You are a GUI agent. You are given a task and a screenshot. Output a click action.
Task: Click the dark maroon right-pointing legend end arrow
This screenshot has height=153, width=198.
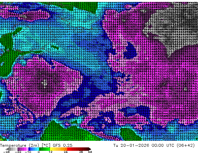coord(90,149)
